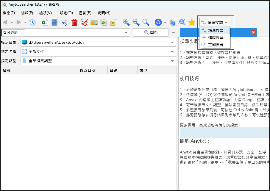Expand the 指定目录 directory dropdown
This screenshot has height=191, width=270.
point(172,43)
